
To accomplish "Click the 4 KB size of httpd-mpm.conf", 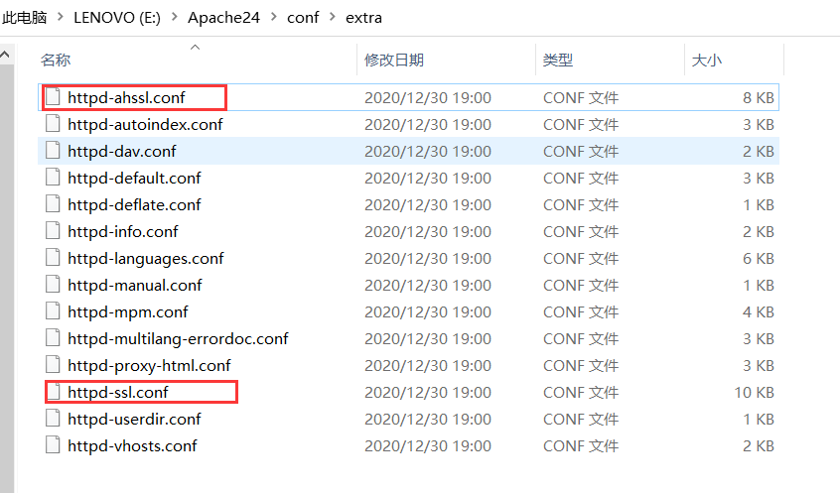I will pos(758,311).
